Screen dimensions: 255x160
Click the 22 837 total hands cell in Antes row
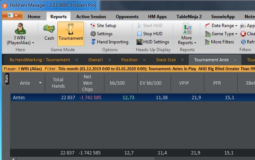tap(68, 98)
